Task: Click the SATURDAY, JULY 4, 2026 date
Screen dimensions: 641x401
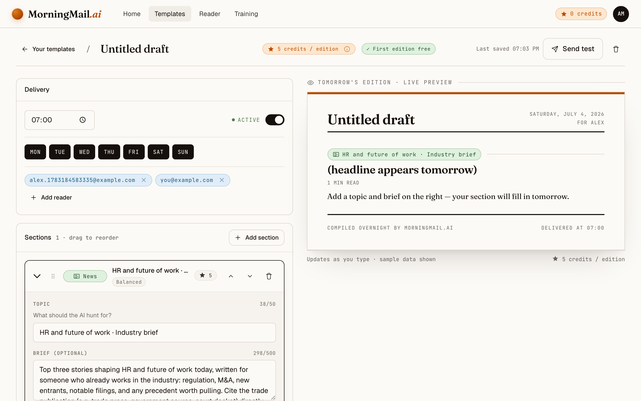Action: click(567, 114)
